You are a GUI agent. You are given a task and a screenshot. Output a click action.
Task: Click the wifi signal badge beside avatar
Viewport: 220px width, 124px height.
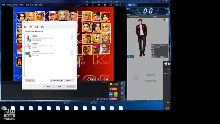coord(131,56)
